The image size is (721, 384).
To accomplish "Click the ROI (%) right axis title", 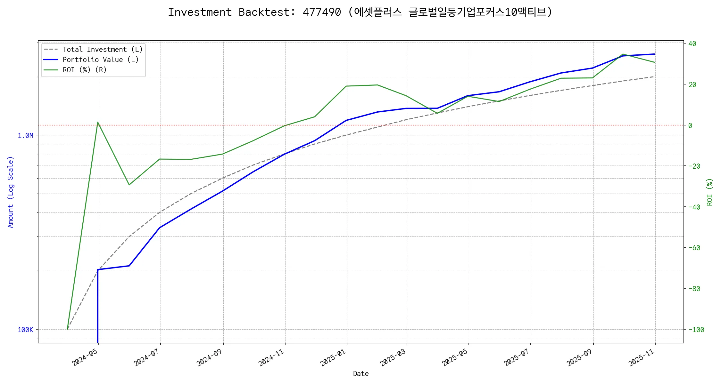I will tap(709, 192).
